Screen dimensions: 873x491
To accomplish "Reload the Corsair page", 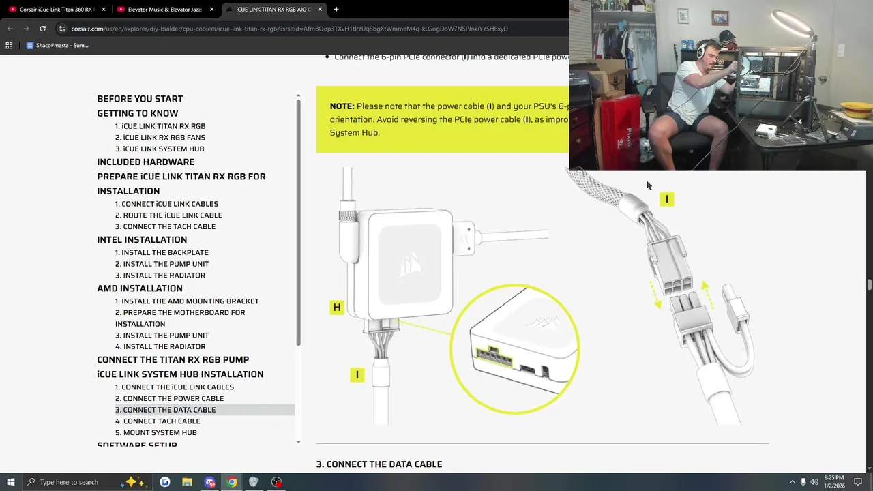I will pos(42,29).
